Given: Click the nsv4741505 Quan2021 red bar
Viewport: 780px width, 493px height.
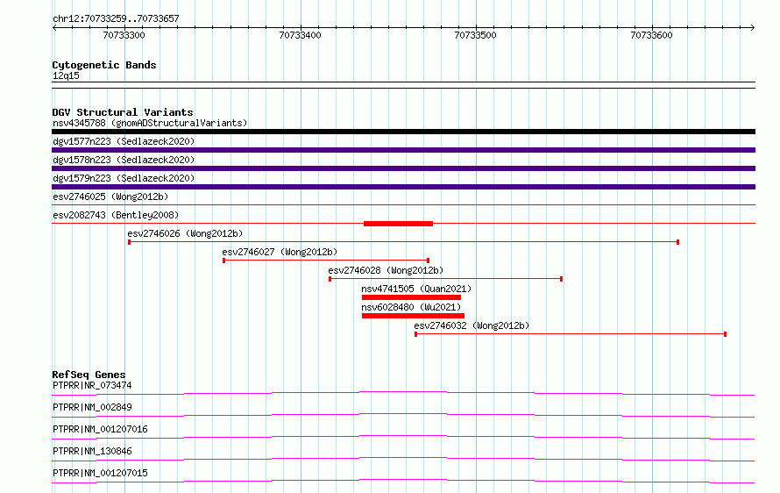Looking at the screenshot, I should click(x=411, y=297).
